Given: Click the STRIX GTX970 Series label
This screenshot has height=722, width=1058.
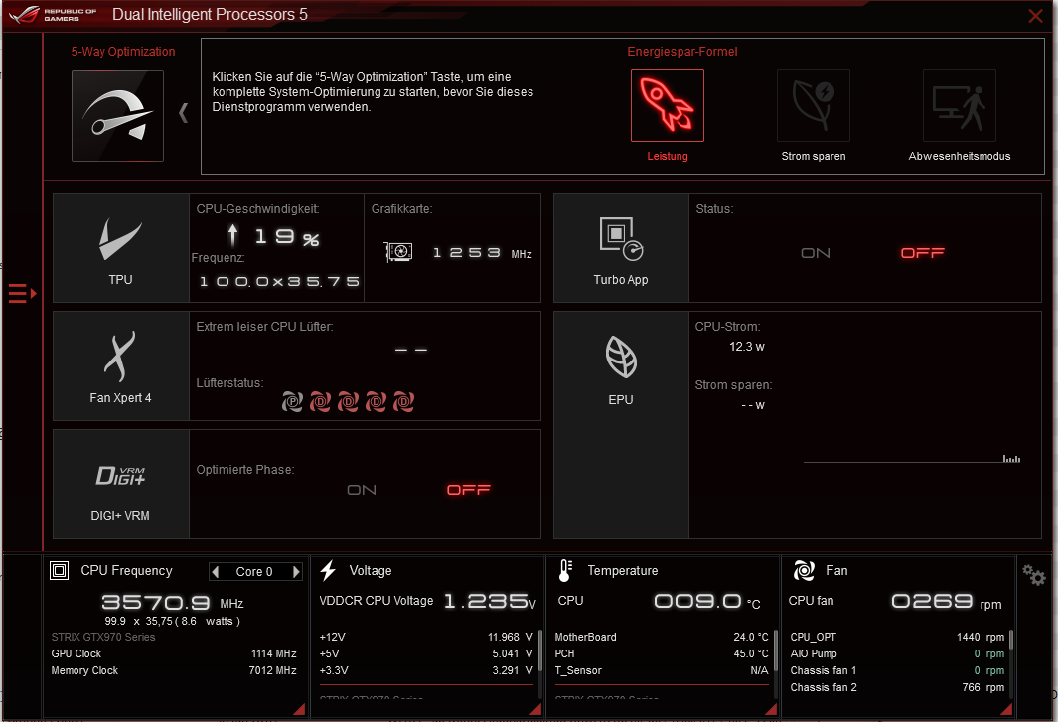Looking at the screenshot, I should [x=103, y=637].
